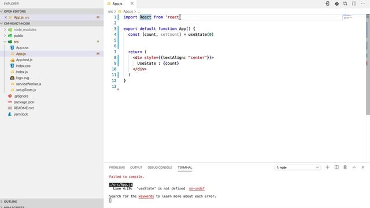Open package.json file
The height and width of the screenshot is (208, 370).
click(x=24, y=102)
